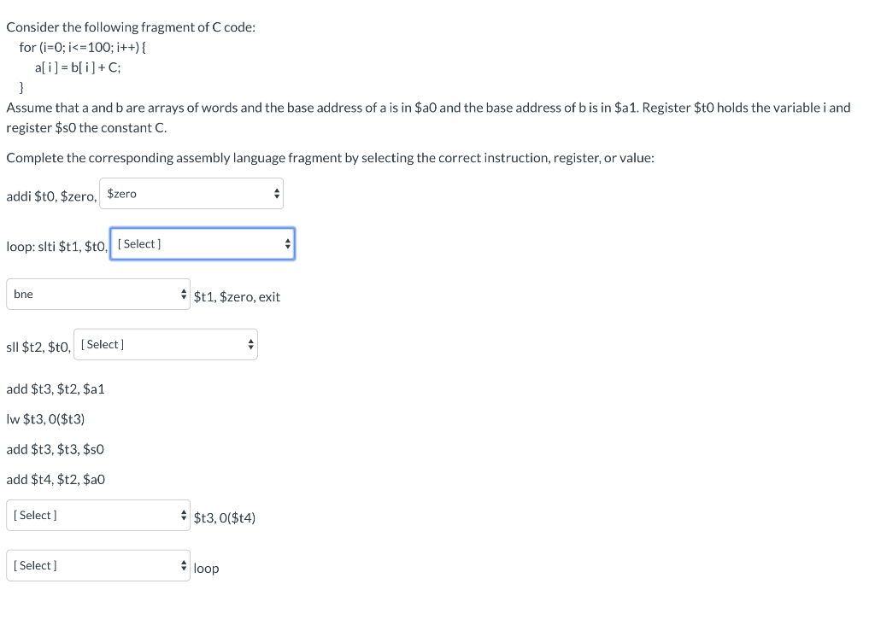Image resolution: width=875 pixels, height=619 pixels.
Task: Click the $t3, 0($t4) operand text
Action: point(224,517)
